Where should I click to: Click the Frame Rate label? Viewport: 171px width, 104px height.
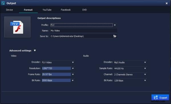34,74
